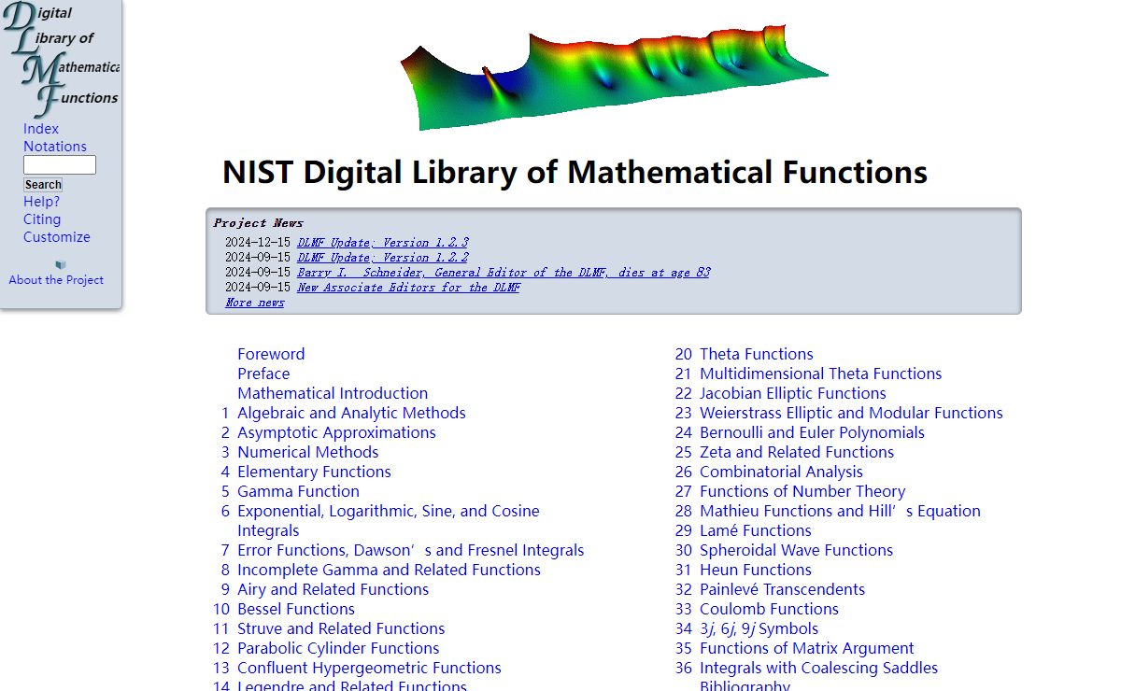This screenshot has height=691, width=1121.
Task: Open chapter 33 Coulomb Functions
Action: pyautogui.click(x=770, y=609)
